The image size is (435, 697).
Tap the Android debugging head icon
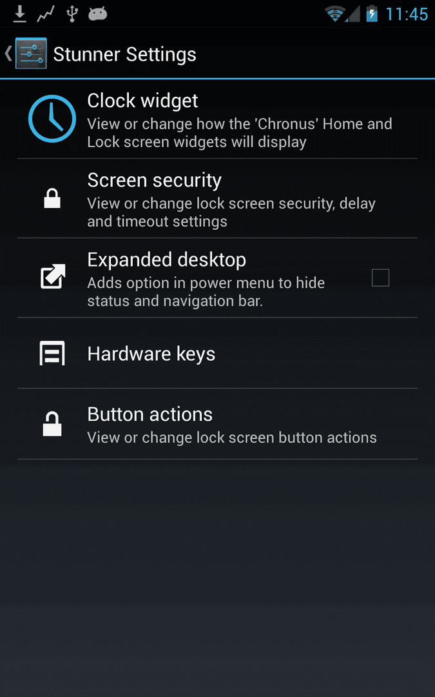pos(98,14)
